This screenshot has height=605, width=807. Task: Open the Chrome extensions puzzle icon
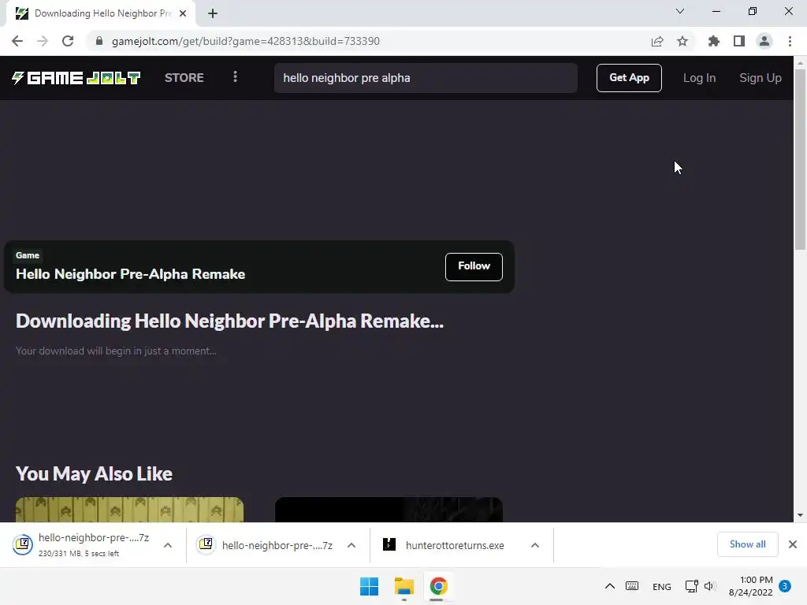point(714,41)
